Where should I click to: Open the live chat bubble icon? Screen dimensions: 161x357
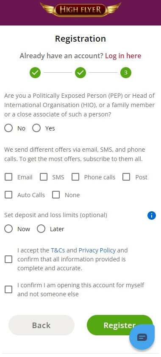tap(142, 337)
